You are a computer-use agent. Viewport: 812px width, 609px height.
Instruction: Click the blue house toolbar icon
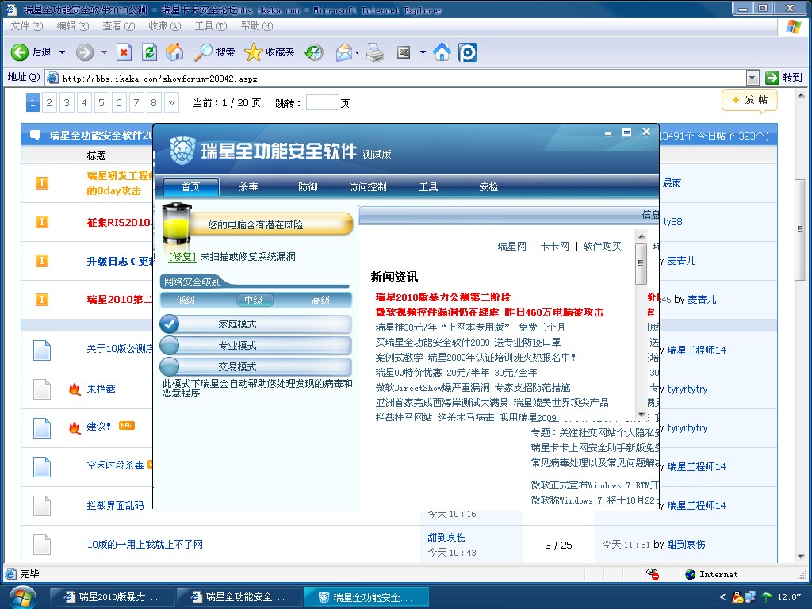[442, 52]
